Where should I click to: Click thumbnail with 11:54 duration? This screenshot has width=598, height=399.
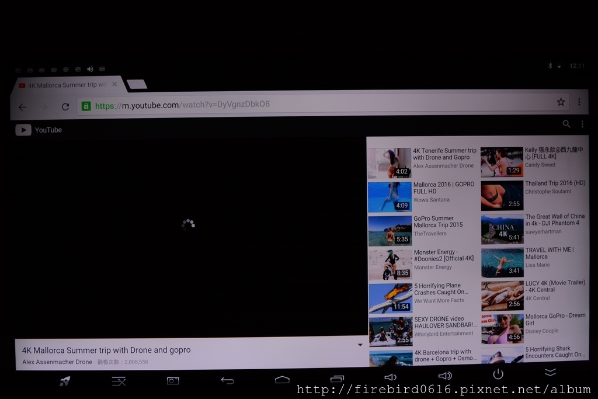click(x=391, y=299)
